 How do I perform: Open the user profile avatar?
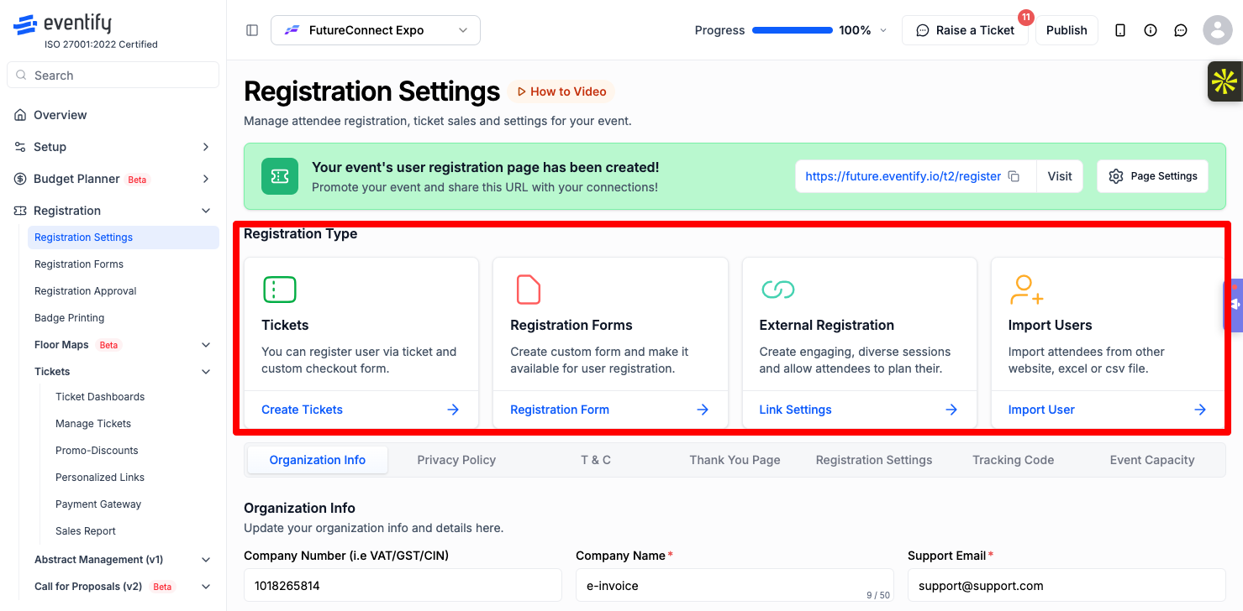coord(1218,30)
